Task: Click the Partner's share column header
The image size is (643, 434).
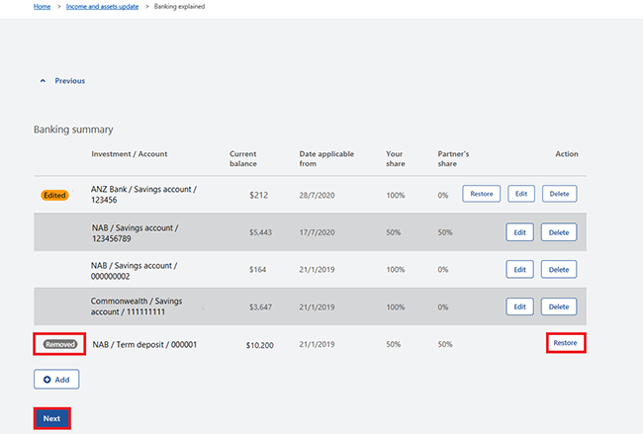Action: (453, 158)
